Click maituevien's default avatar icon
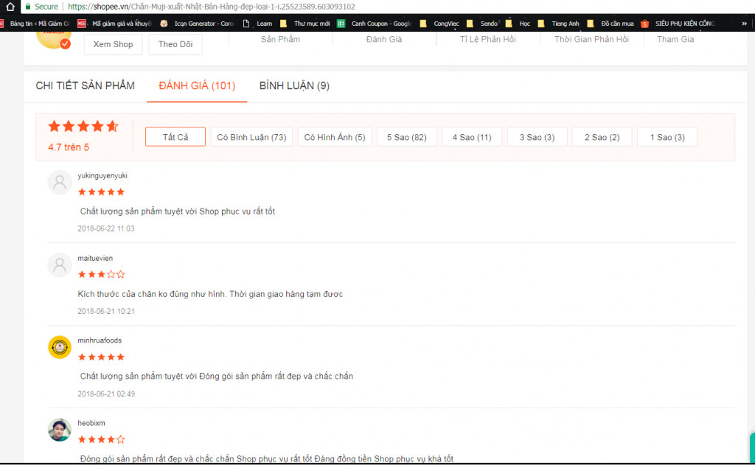Viewport: 755px width, 465px height. pyautogui.click(x=60, y=265)
